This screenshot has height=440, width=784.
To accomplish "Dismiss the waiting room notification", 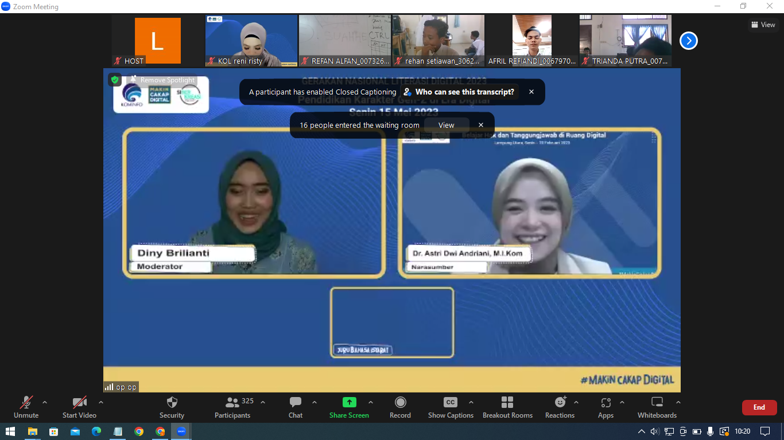I will [481, 125].
